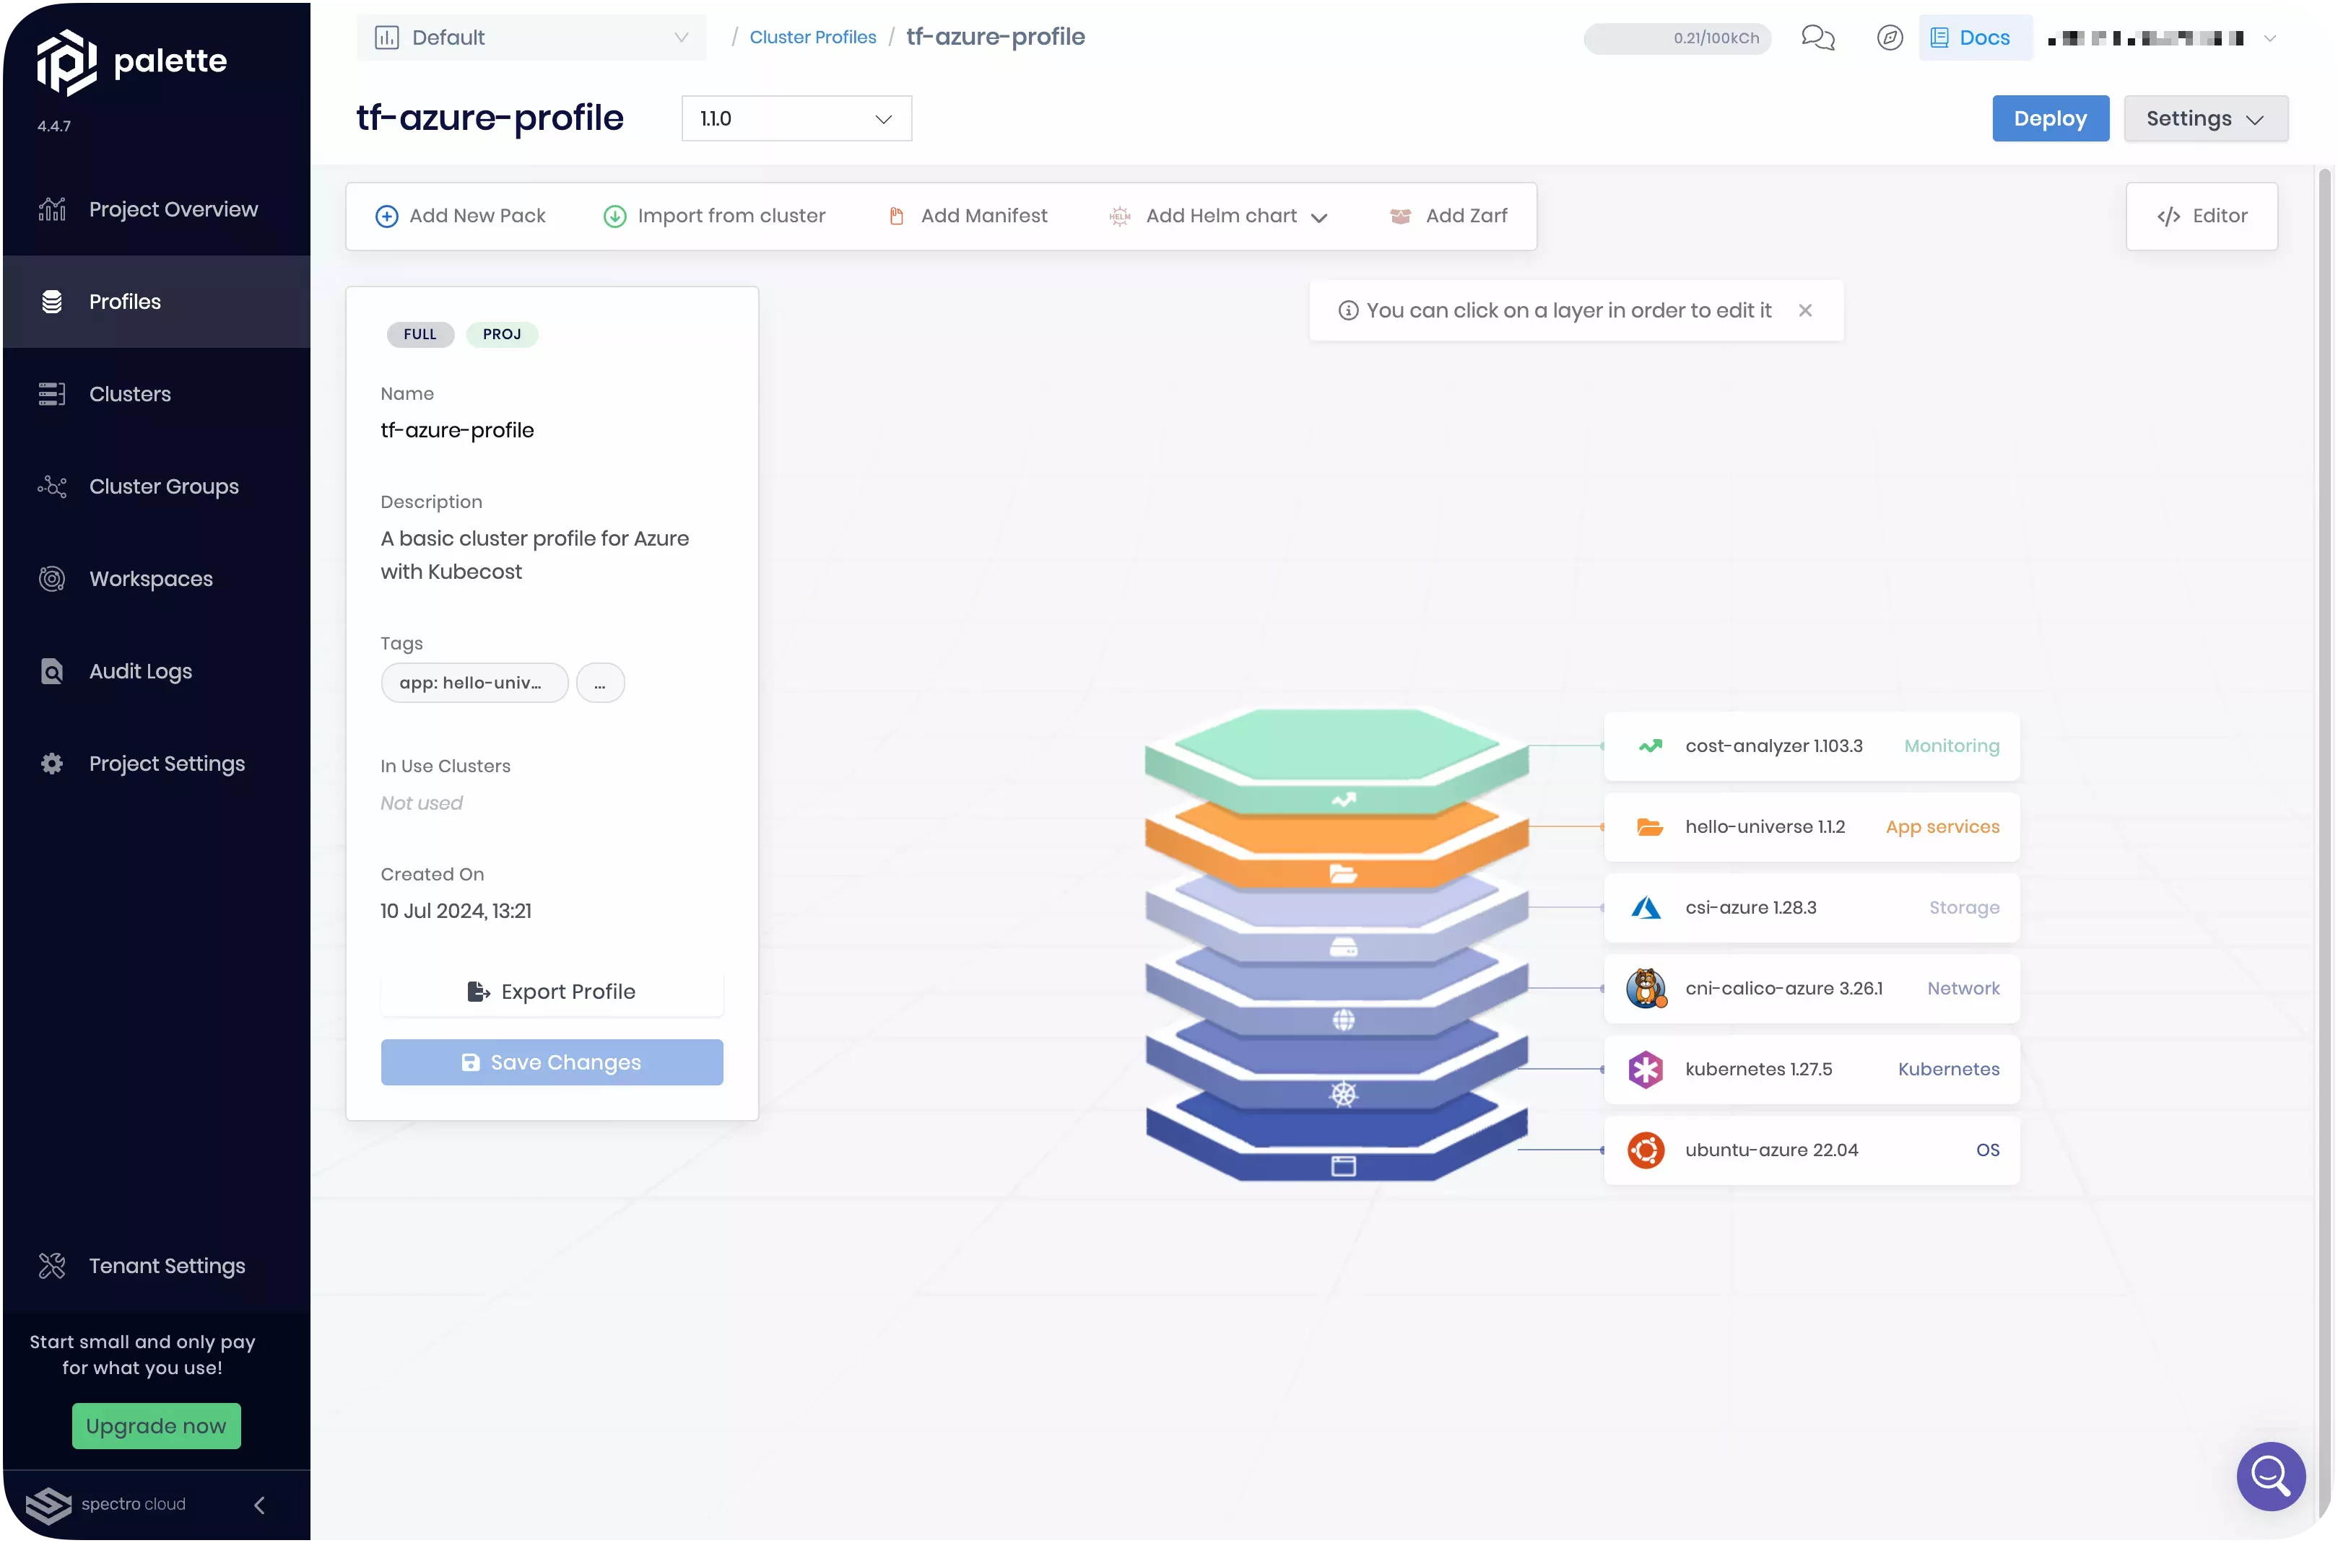Click the 0.21/100kCh usage progress bar

coord(1677,38)
